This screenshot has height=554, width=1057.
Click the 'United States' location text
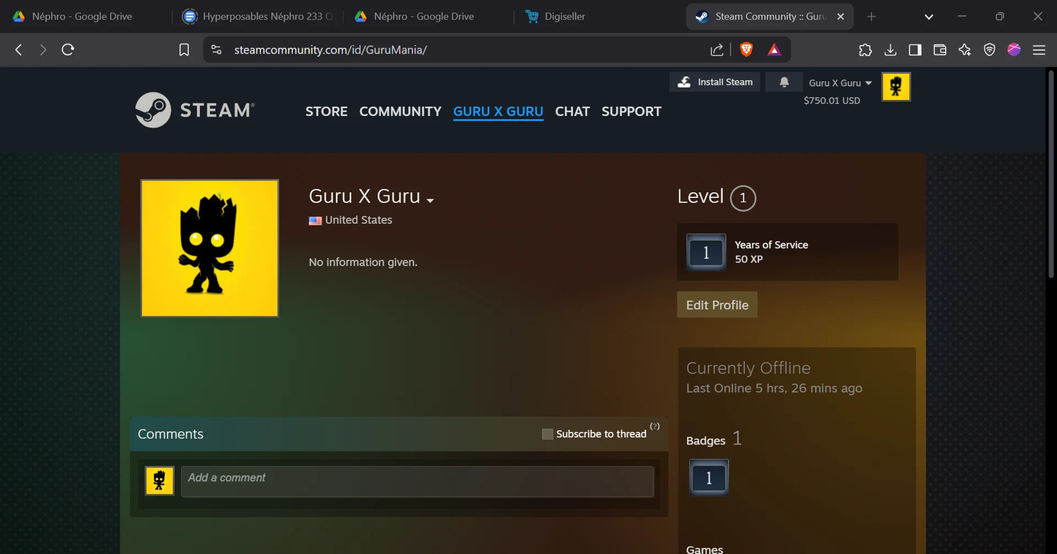pos(358,220)
